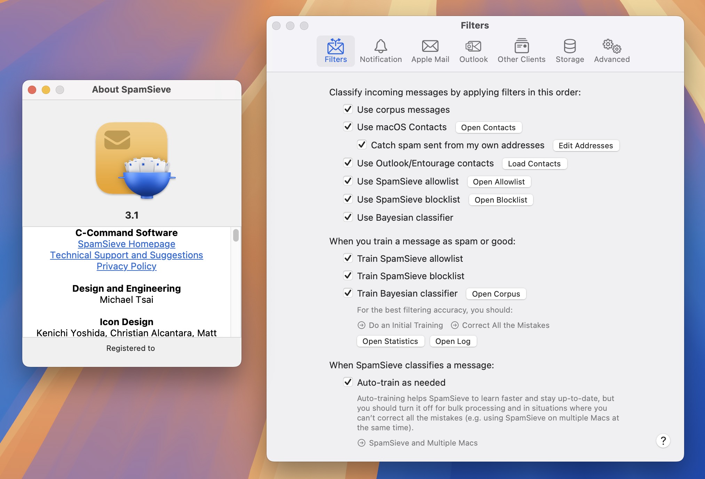Image resolution: width=705 pixels, height=479 pixels.
Task: Open Technical Support and Suggestions link
Action: point(126,255)
